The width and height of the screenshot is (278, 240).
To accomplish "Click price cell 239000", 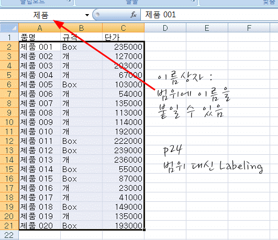I will point(124,150).
